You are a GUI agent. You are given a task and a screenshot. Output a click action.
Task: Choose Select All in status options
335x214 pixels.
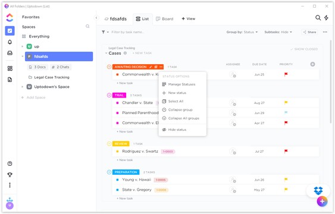click(176, 101)
